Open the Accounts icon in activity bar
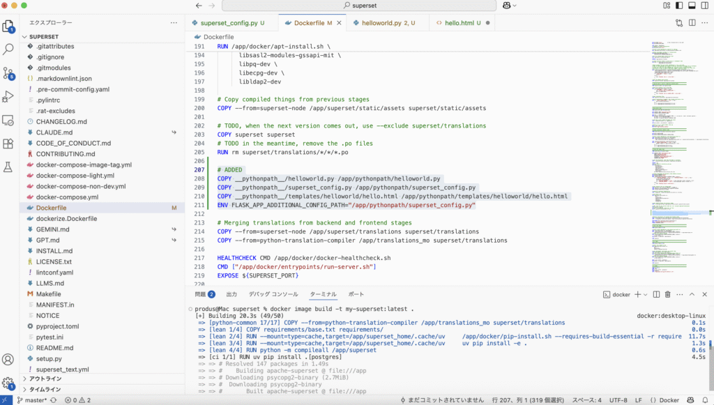The image size is (714, 405). (x=8, y=360)
